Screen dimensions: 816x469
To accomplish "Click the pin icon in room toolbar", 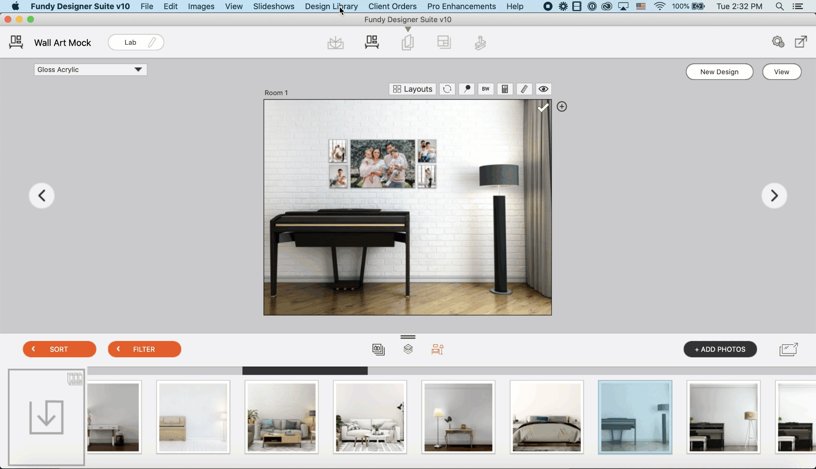I will pyautogui.click(x=467, y=89).
